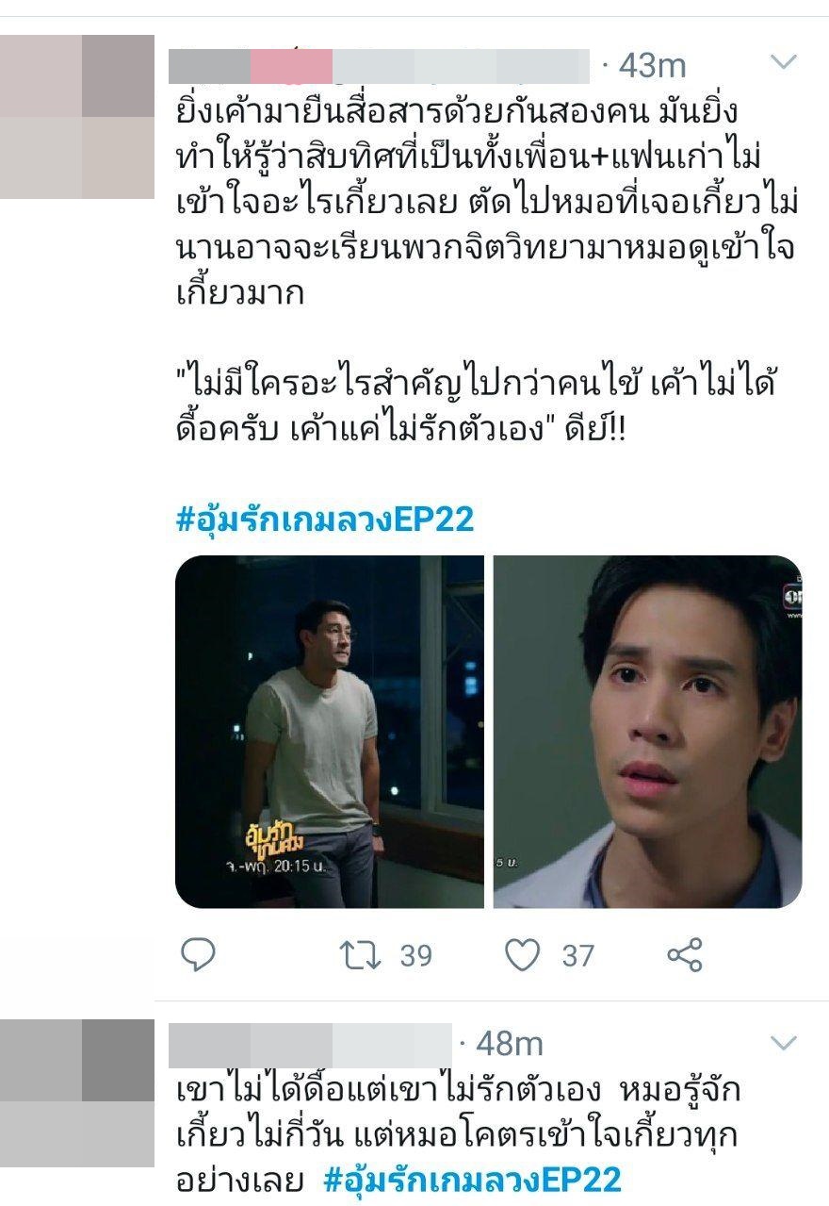
Task: Click the 43m timestamp
Action: point(652,66)
